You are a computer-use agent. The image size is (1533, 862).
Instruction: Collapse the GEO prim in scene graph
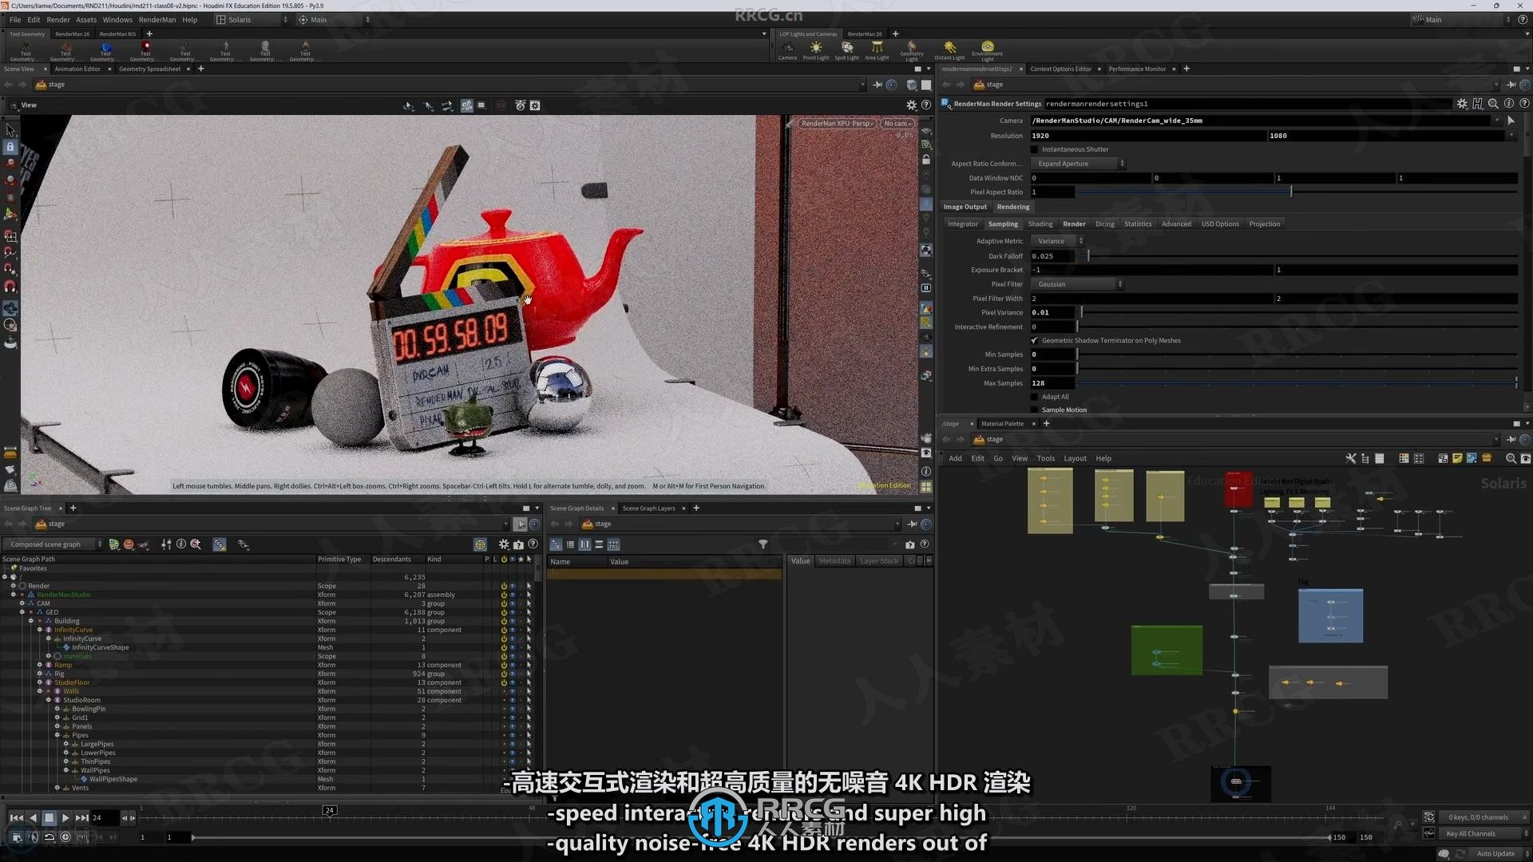(x=22, y=612)
